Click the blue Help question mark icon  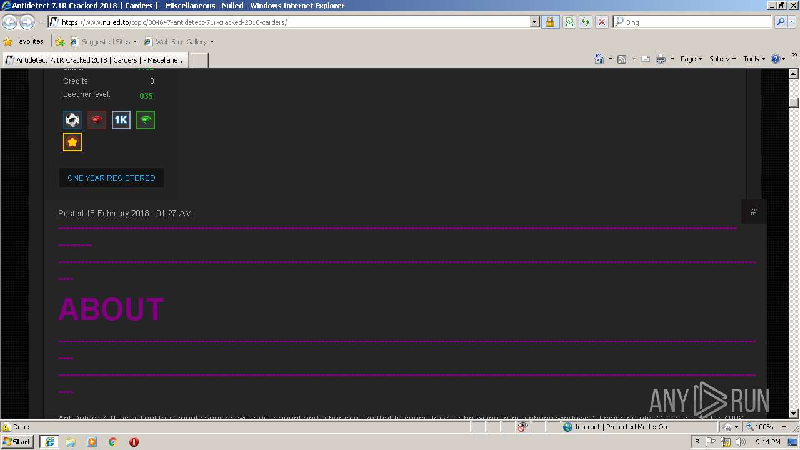pos(776,59)
